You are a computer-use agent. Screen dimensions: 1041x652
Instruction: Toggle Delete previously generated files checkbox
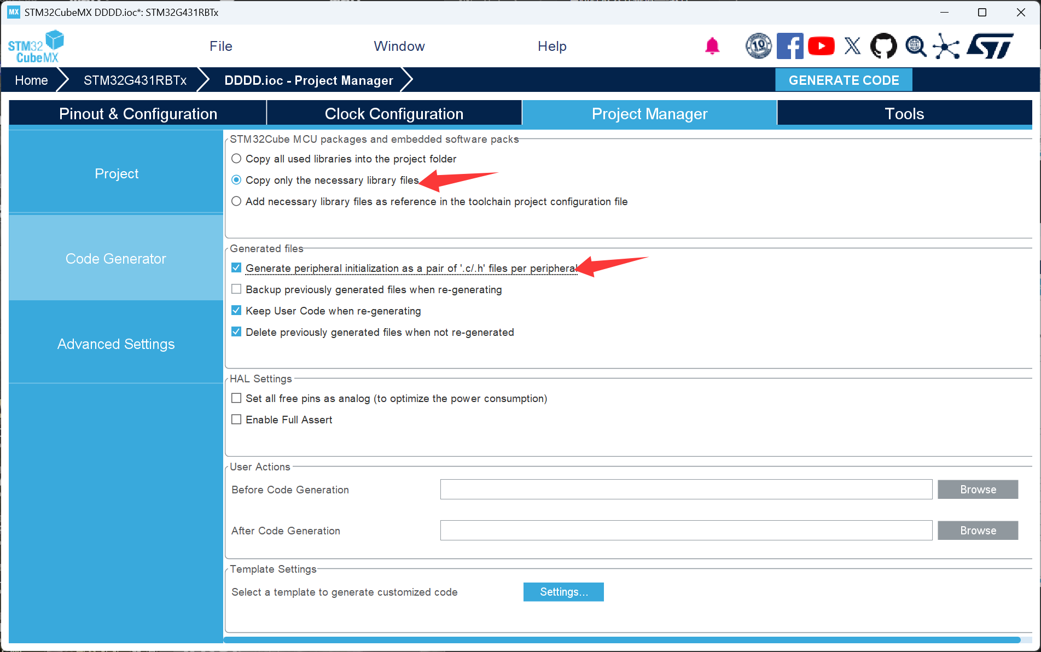coord(236,332)
